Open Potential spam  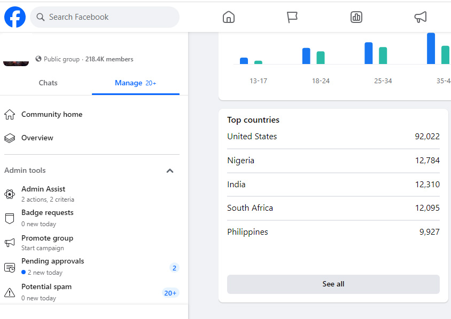tap(92, 292)
